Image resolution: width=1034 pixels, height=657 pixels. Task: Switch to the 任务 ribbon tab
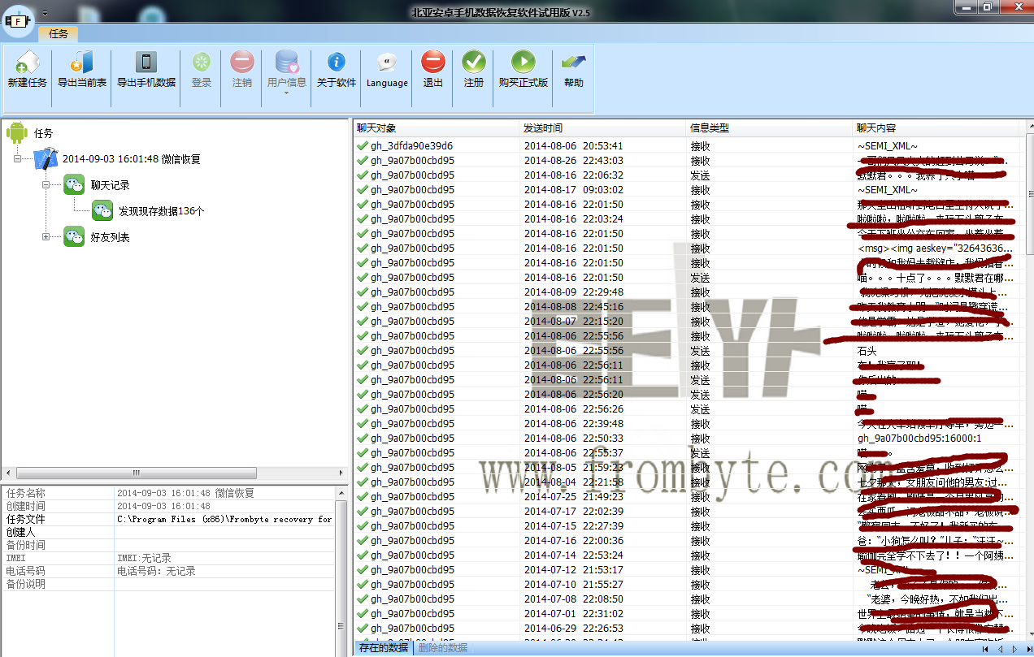pos(59,34)
